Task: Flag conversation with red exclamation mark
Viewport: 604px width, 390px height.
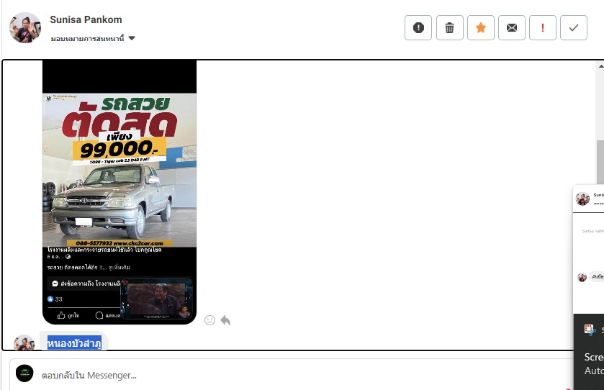Action: (x=543, y=28)
